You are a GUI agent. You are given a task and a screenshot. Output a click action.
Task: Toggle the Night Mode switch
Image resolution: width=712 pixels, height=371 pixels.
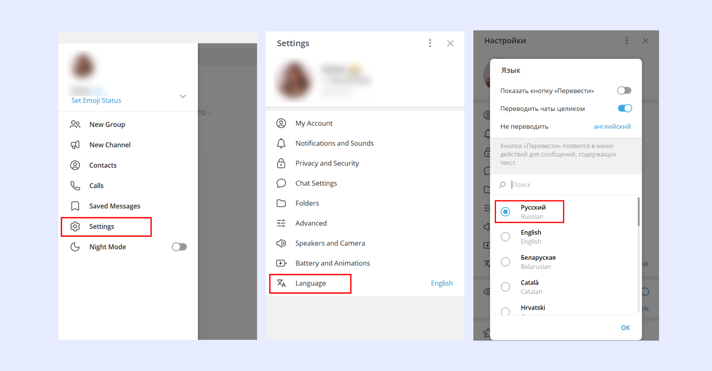coord(180,247)
